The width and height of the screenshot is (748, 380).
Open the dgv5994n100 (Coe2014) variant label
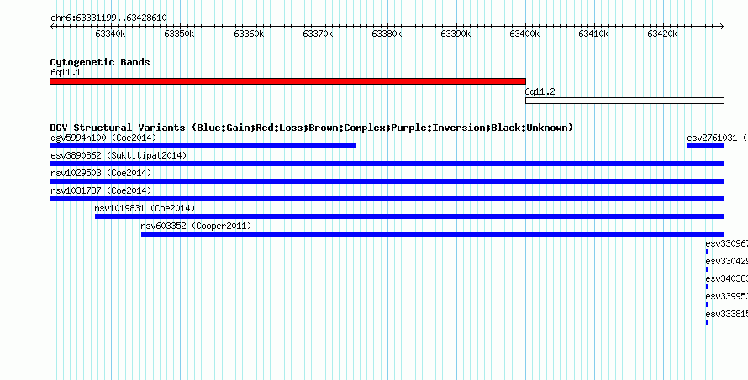pos(103,138)
